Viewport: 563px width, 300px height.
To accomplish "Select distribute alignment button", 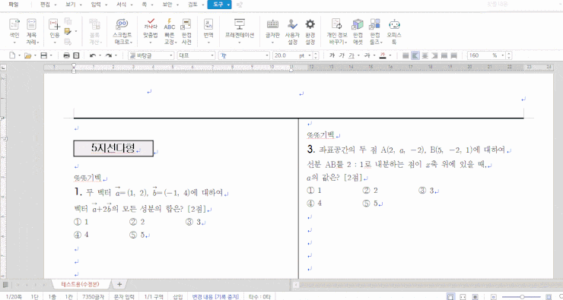I will (x=444, y=55).
